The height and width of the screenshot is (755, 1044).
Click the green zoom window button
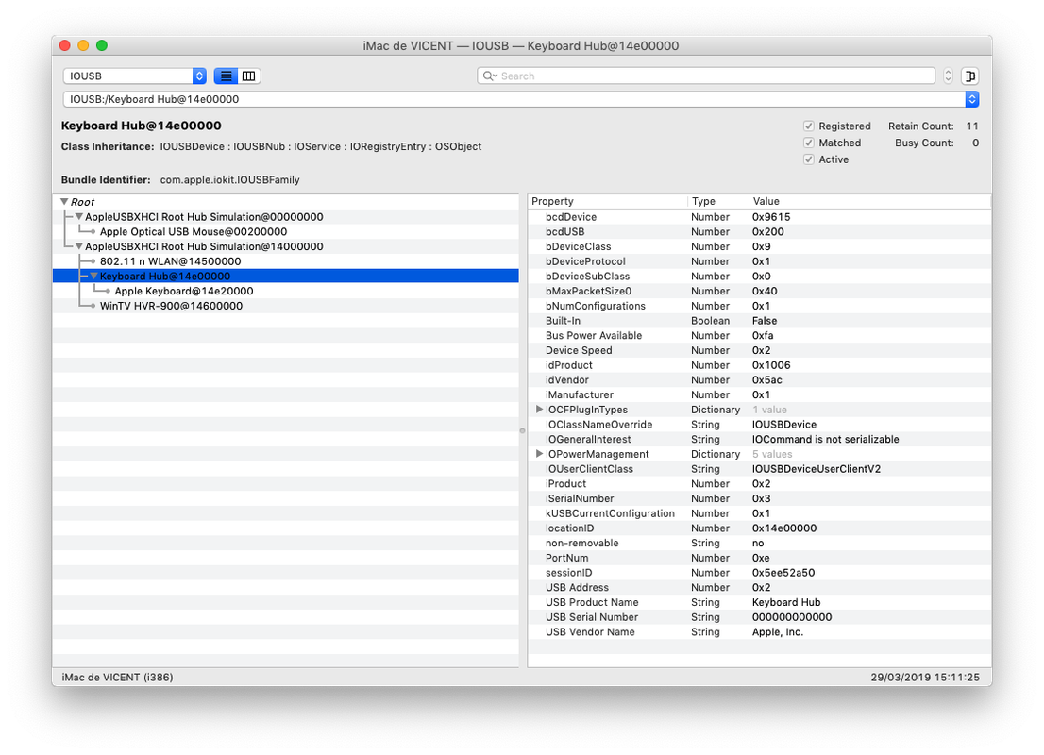102,45
